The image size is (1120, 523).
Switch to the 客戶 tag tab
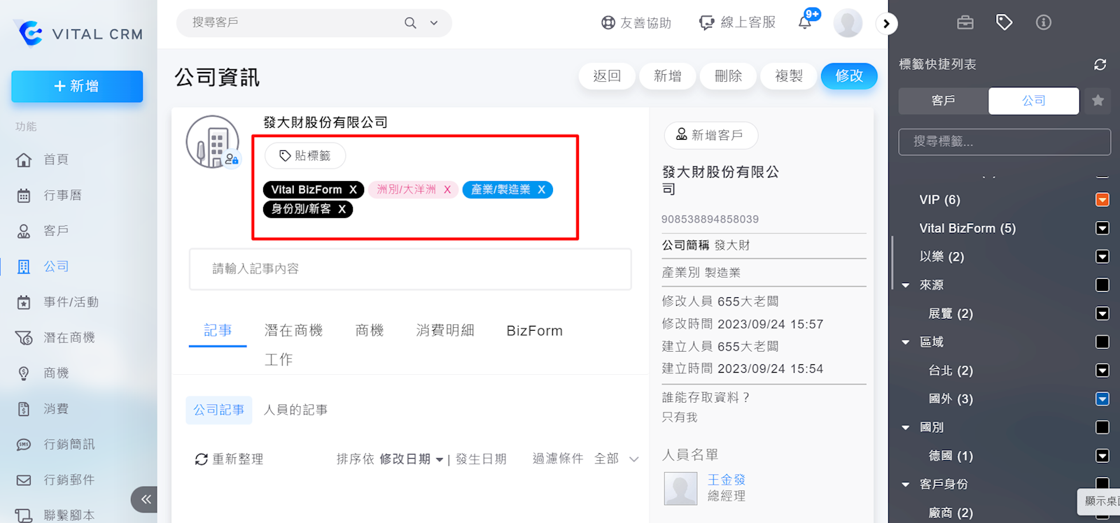[x=943, y=101]
